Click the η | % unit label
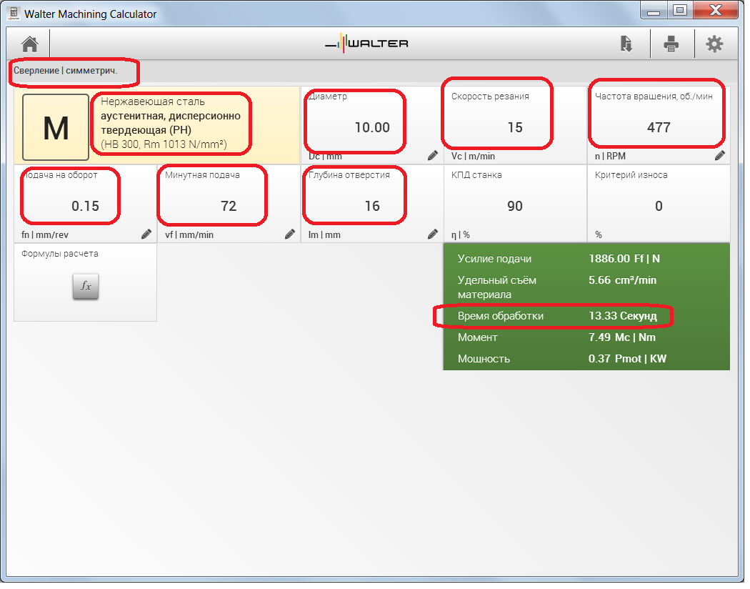This screenshot has height=589, width=750. point(461,235)
